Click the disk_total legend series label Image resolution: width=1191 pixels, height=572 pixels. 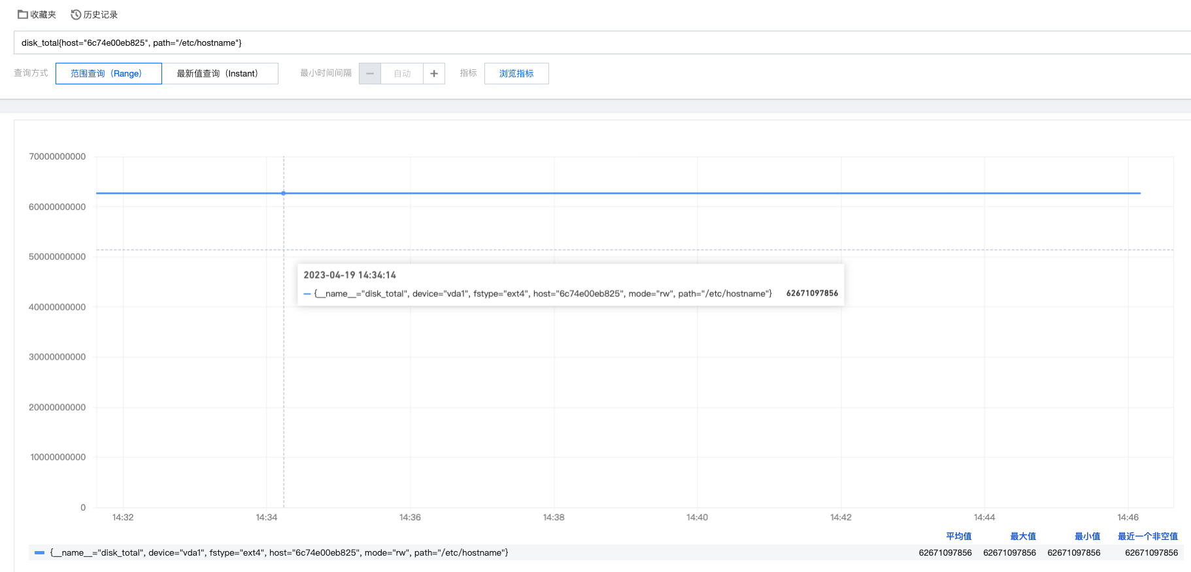coord(279,553)
